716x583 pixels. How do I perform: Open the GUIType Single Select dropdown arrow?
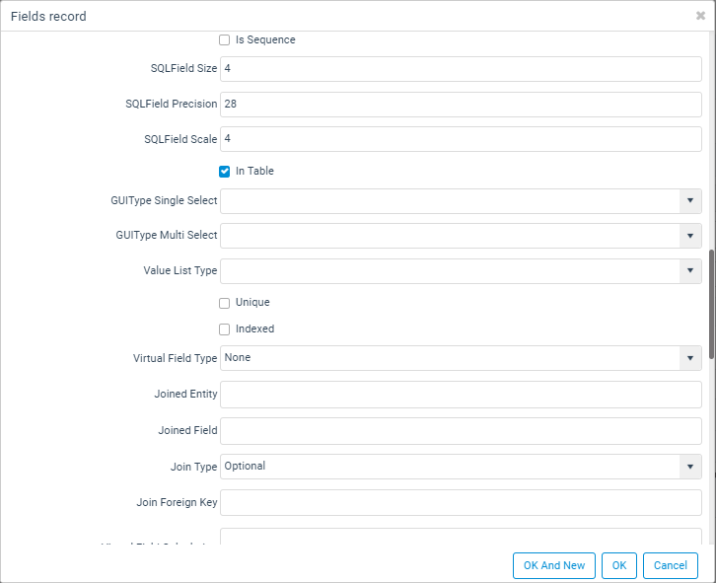pyautogui.click(x=690, y=201)
